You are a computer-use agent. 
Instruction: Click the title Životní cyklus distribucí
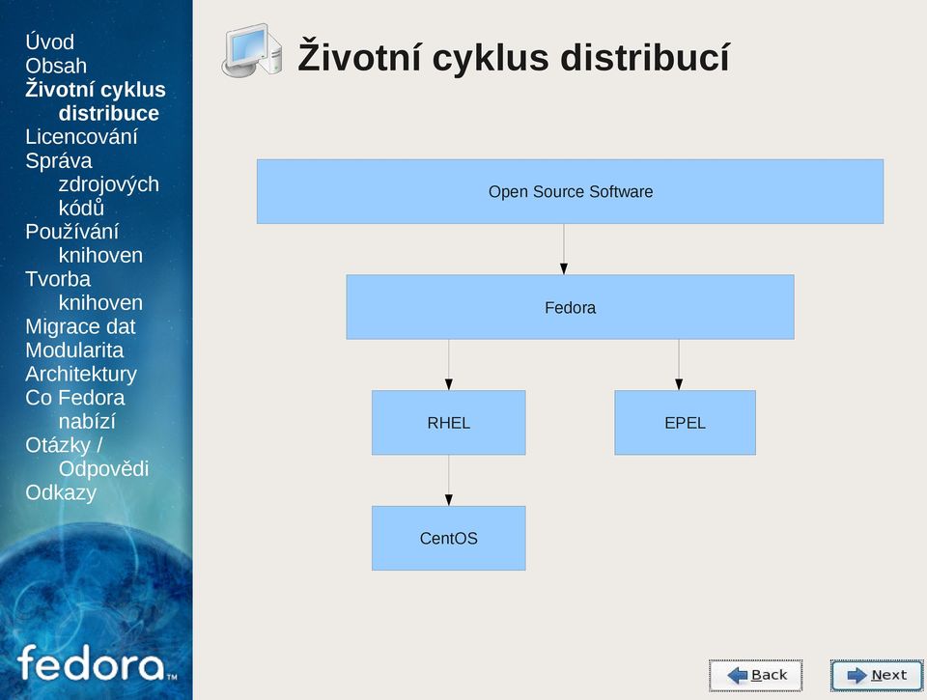click(513, 57)
